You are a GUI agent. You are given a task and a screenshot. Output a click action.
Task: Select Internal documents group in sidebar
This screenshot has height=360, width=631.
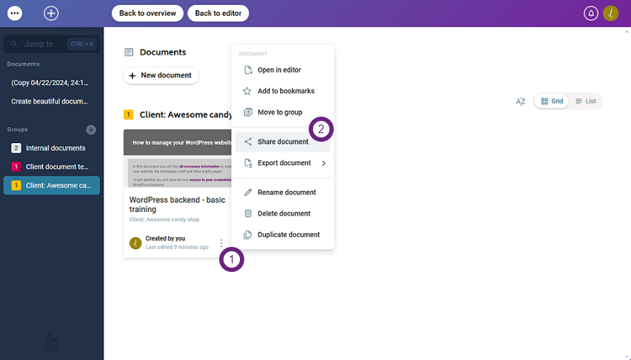(x=55, y=148)
